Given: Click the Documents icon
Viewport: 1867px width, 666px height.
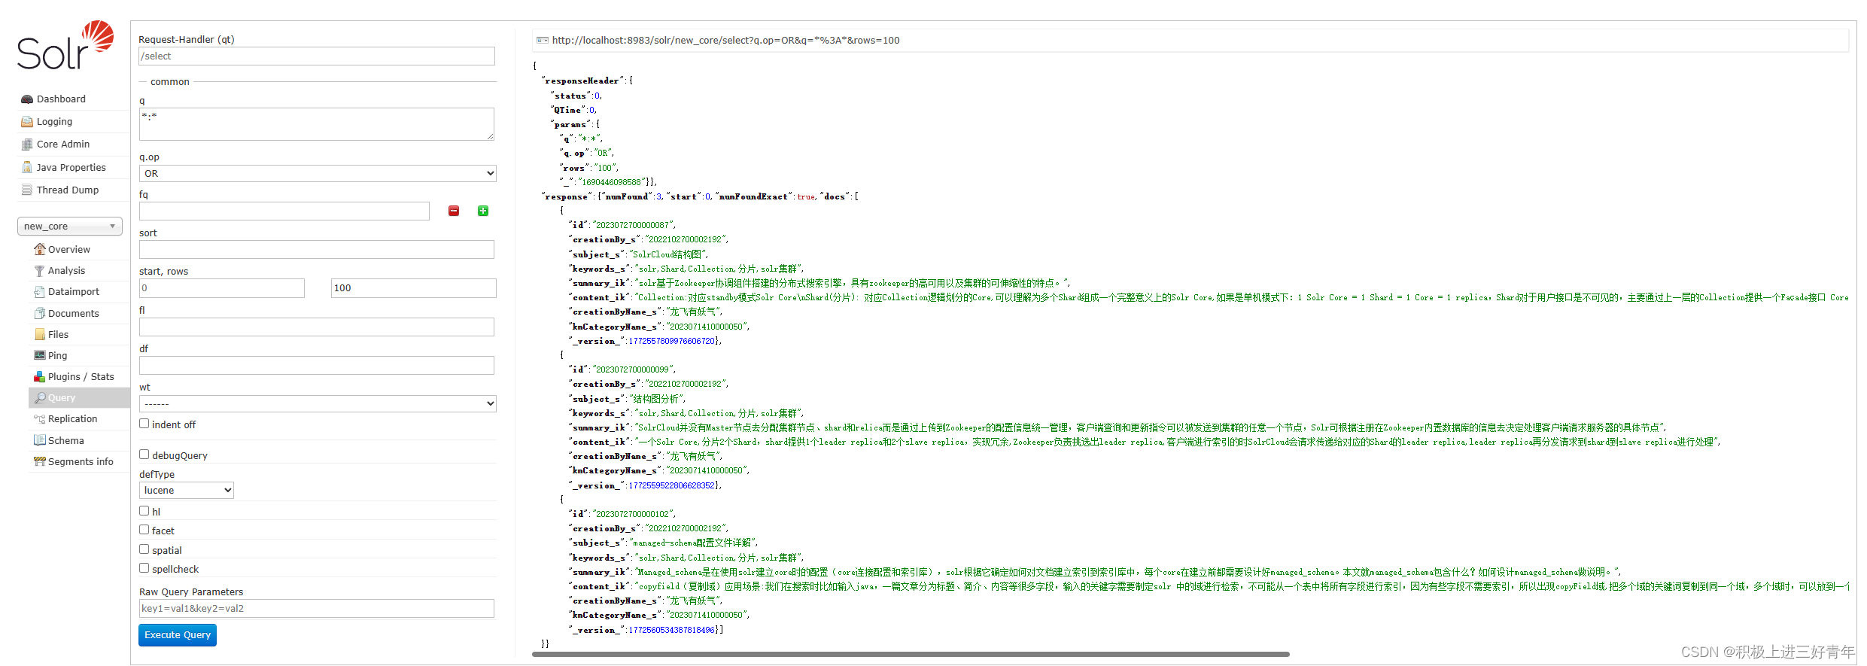Looking at the screenshot, I should (40, 313).
